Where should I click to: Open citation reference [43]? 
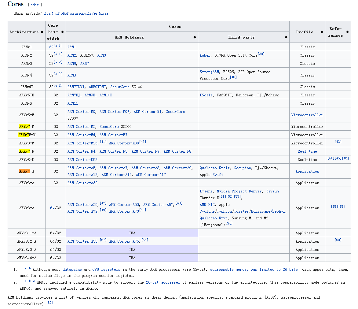coord(338,142)
